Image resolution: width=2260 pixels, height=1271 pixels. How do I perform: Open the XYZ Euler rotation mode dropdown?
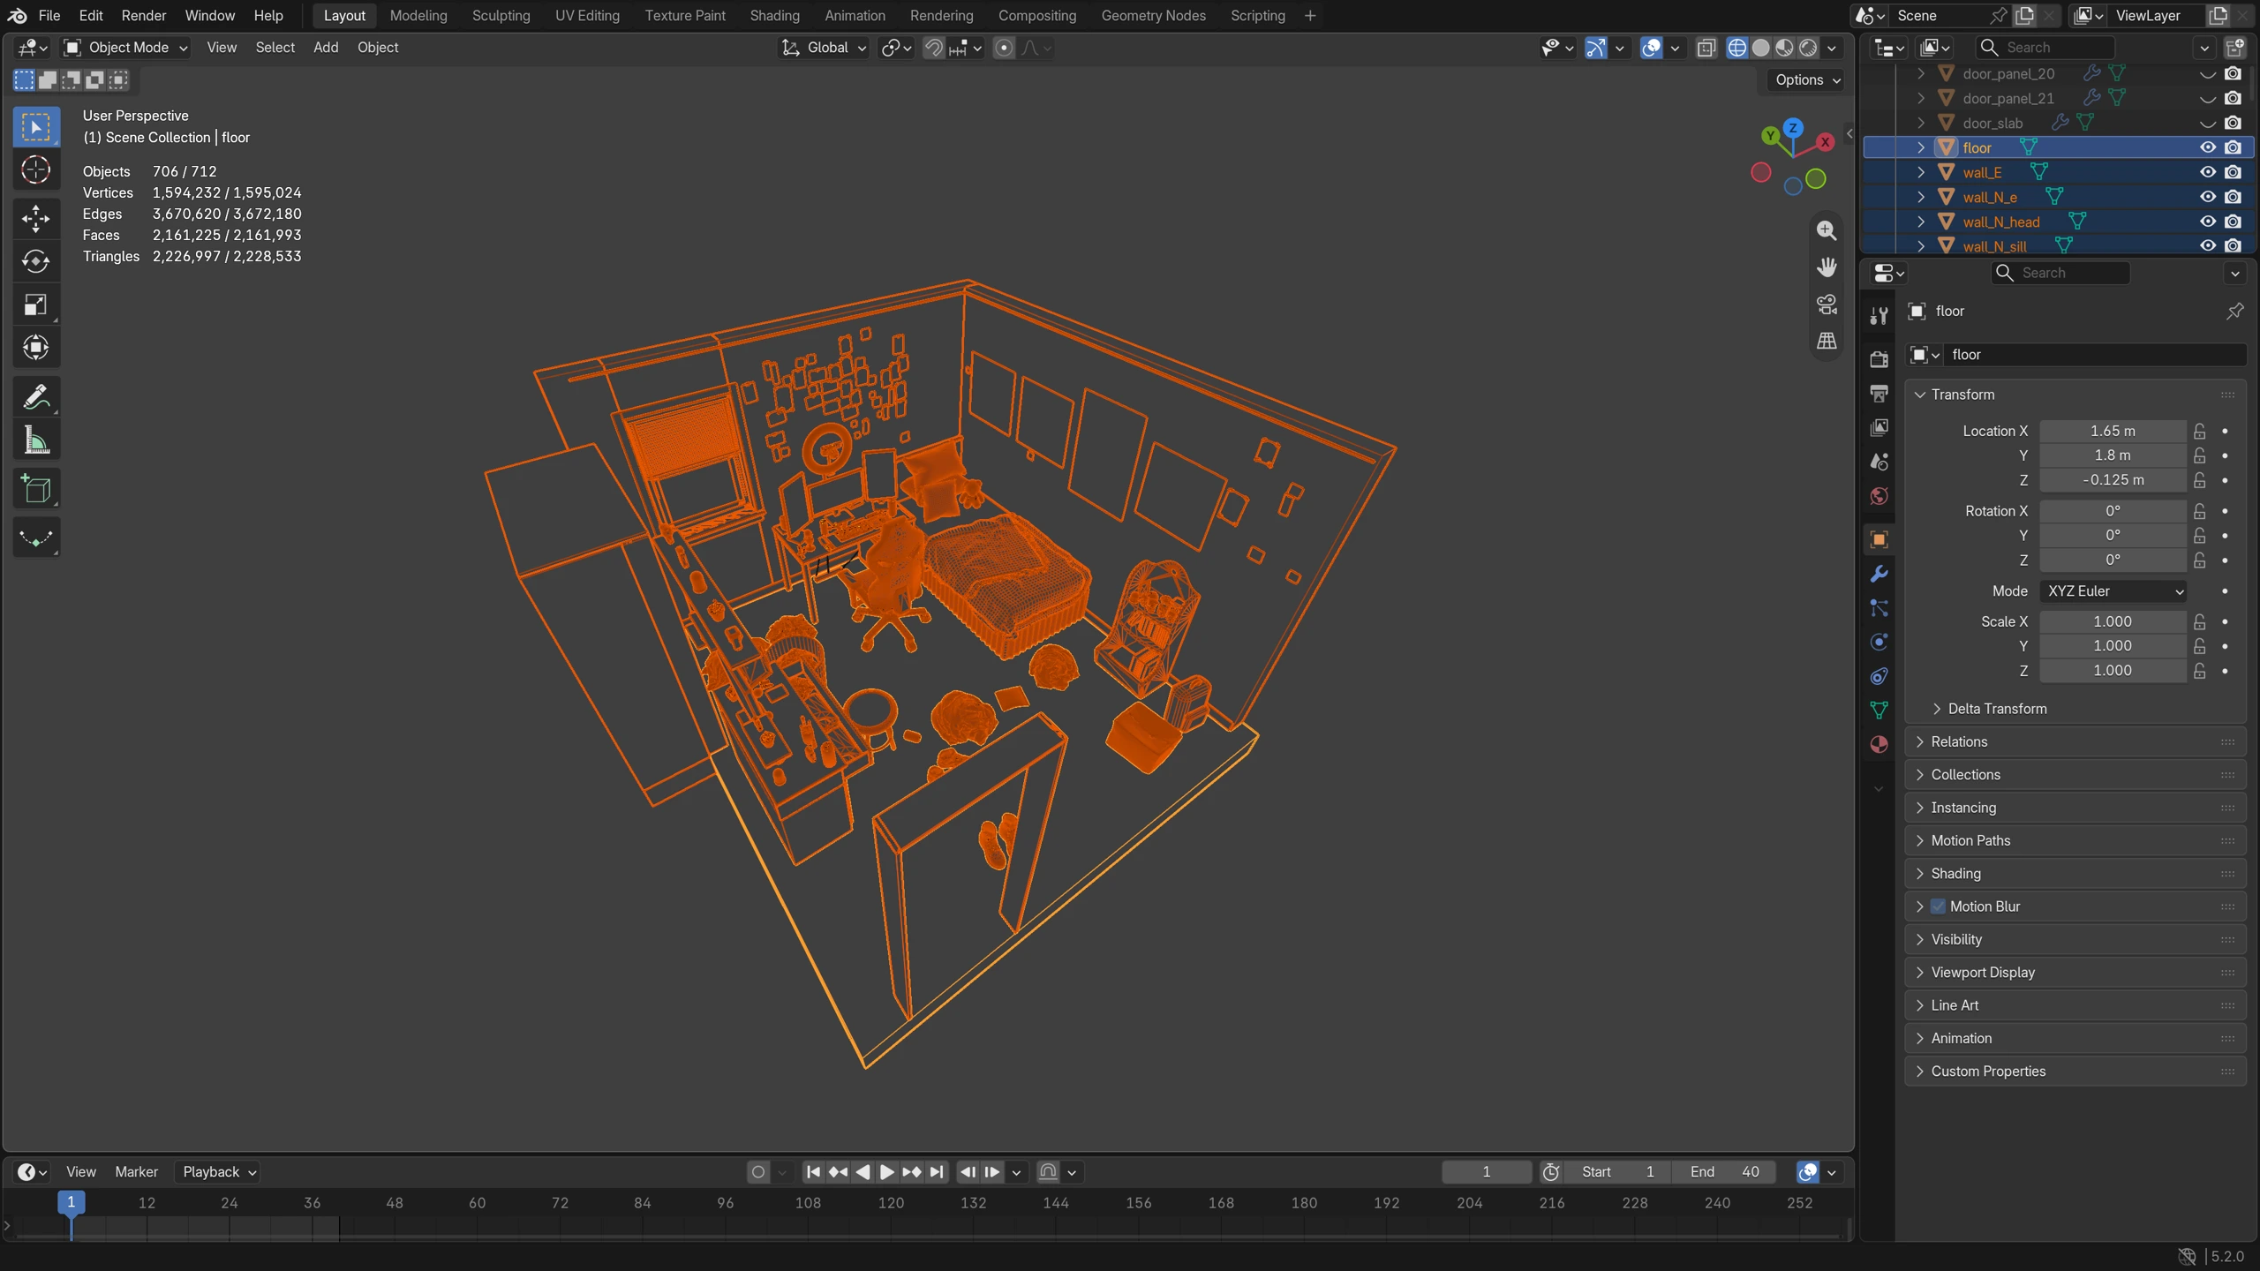tap(2114, 591)
